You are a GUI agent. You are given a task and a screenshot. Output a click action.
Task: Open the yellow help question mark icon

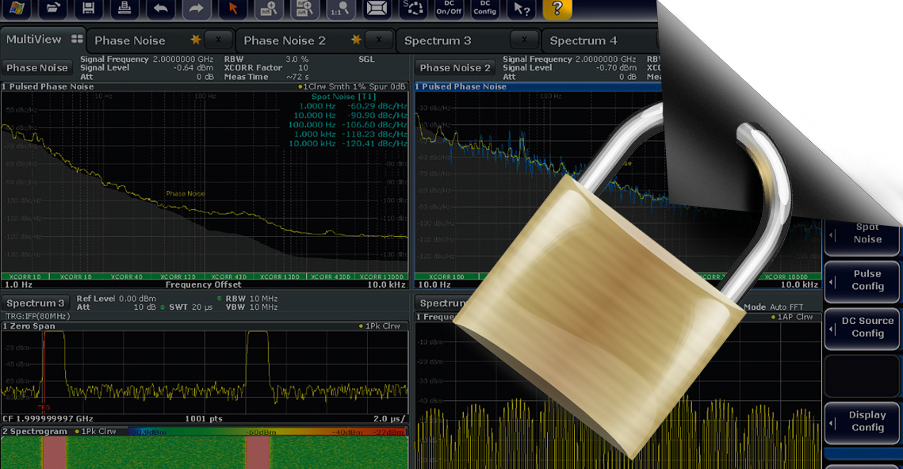pos(557,9)
